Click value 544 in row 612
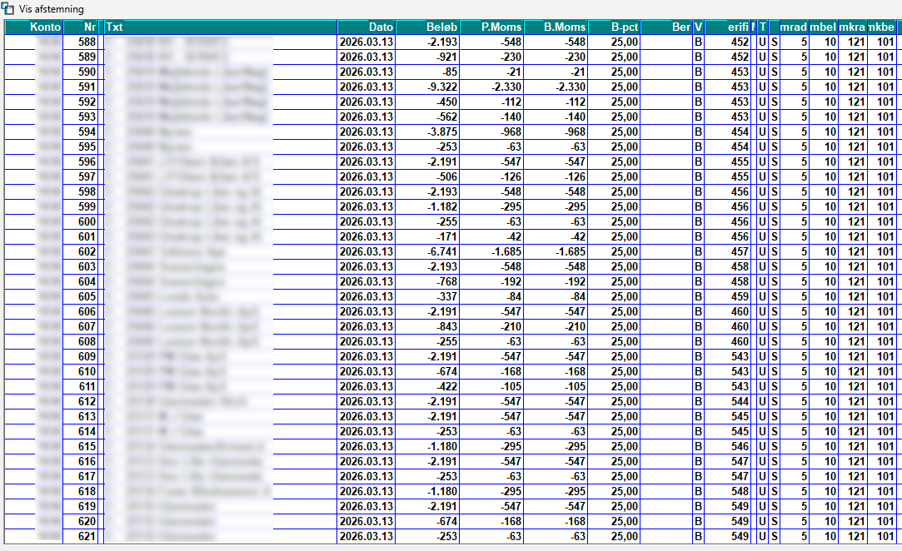 coord(740,401)
